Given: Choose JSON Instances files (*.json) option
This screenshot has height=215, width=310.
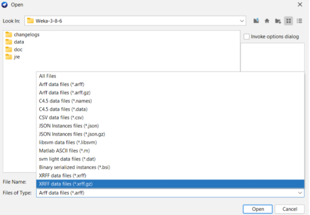Looking at the screenshot, I should click(170, 126).
